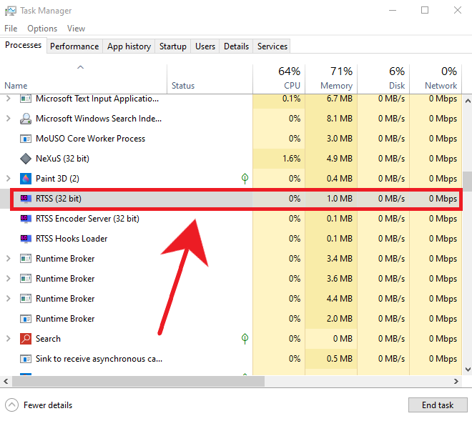The image size is (472, 421).
Task: Click the vertical scrollbar up arrow
Action: (x=468, y=101)
